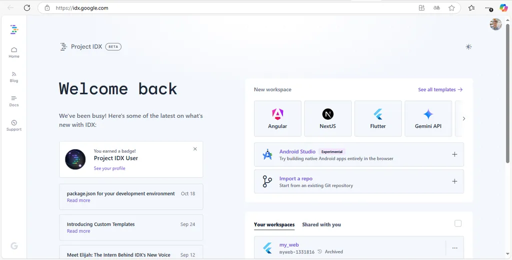
Task: Open the browser favorites list icon
Action: coord(471,8)
